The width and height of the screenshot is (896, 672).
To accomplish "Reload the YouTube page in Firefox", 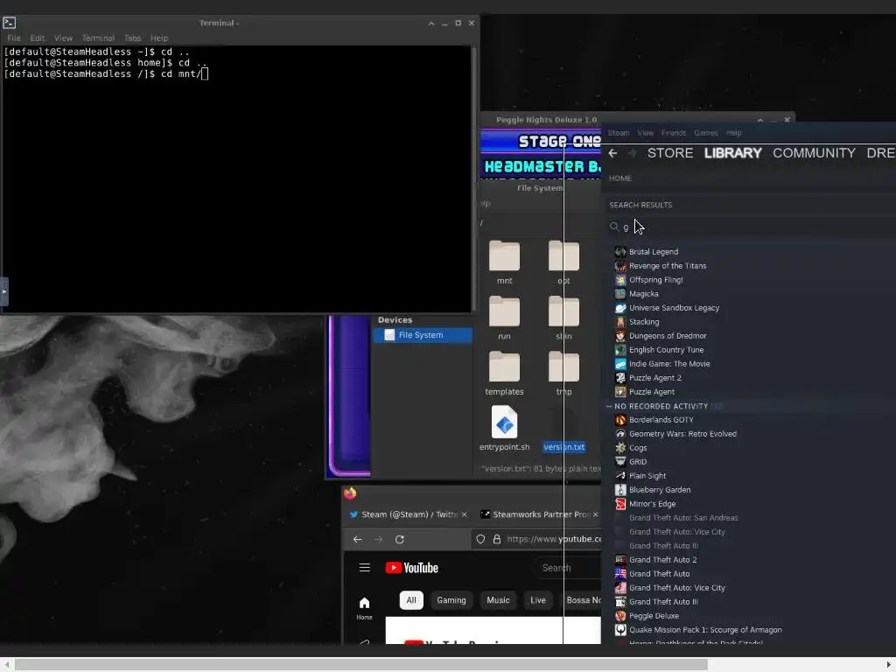I will tap(399, 539).
